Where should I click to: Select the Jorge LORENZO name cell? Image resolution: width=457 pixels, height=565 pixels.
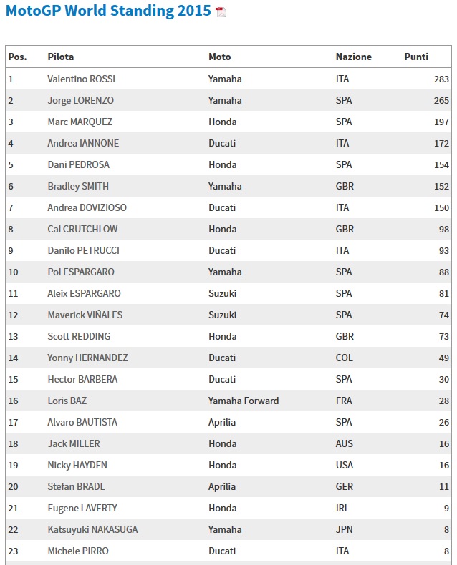[x=80, y=101]
